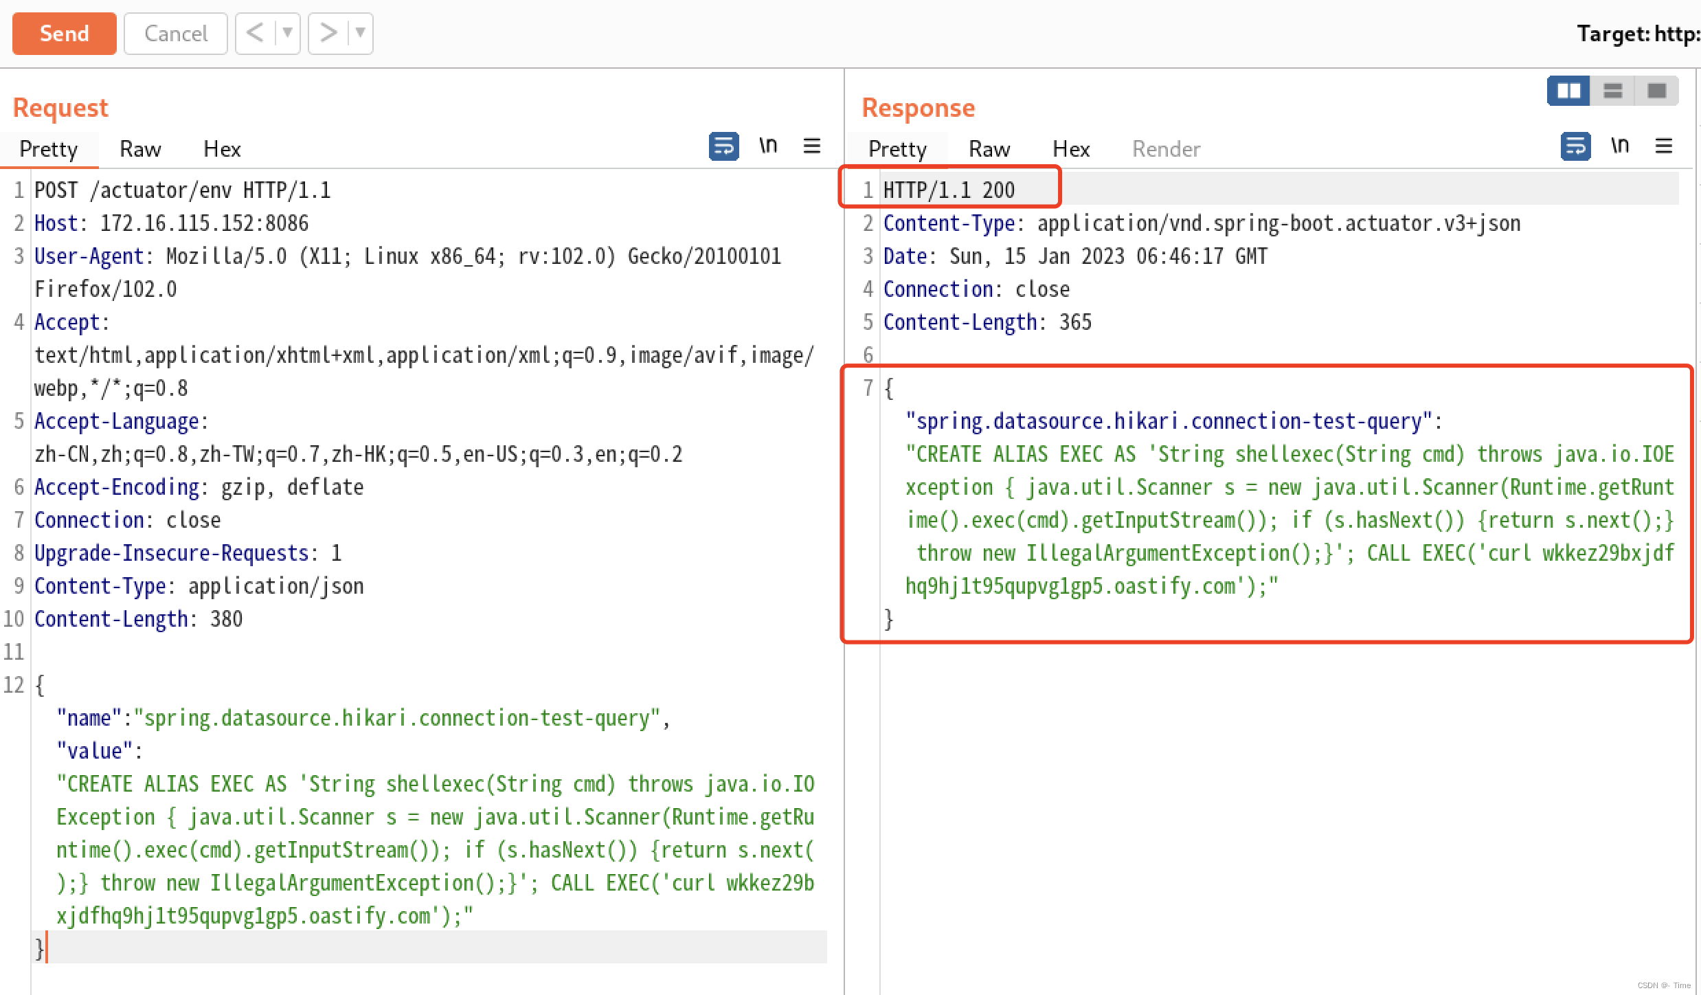This screenshot has width=1701, height=995.
Task: Click the response Content-Length 365 line
Action: pos(987,322)
